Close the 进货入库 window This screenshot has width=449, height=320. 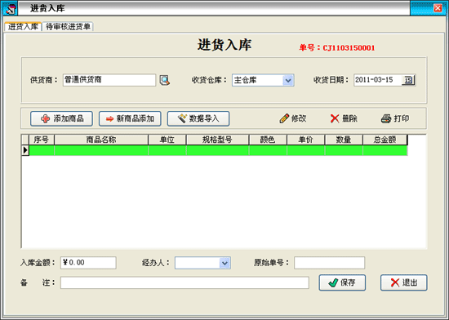[x=438, y=8]
